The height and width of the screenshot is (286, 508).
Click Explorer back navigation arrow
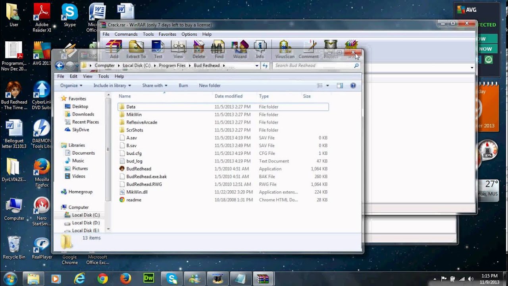[x=60, y=66]
